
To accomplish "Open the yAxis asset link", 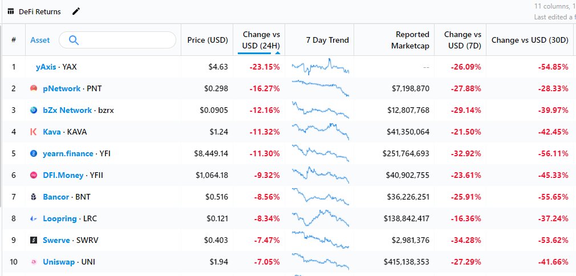I will coord(46,67).
